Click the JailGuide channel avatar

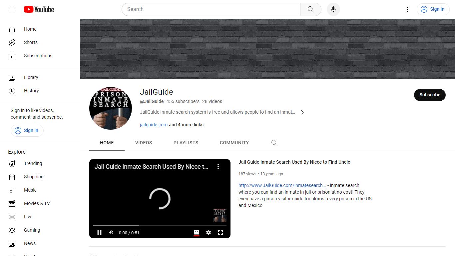point(111,108)
